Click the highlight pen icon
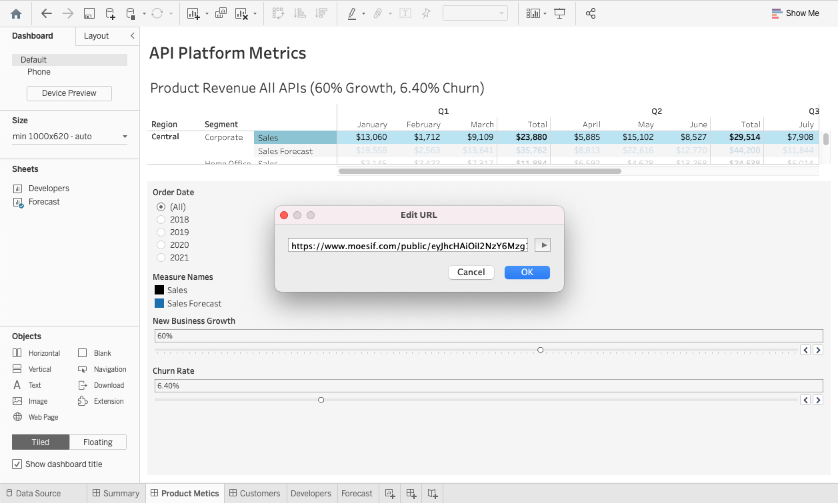The width and height of the screenshot is (838, 503). pyautogui.click(x=352, y=13)
